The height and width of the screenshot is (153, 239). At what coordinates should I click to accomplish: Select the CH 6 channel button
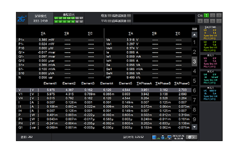point(212,21)
